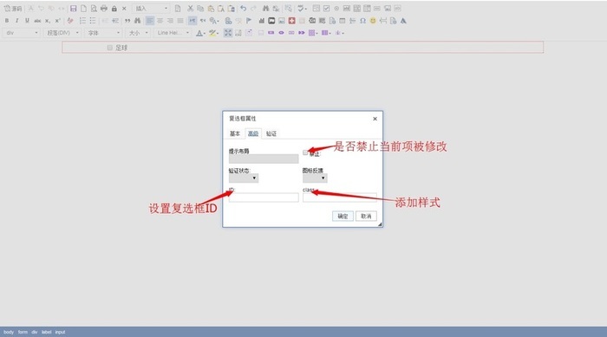
Task: Click the 取消 button to cancel
Action: (x=366, y=216)
